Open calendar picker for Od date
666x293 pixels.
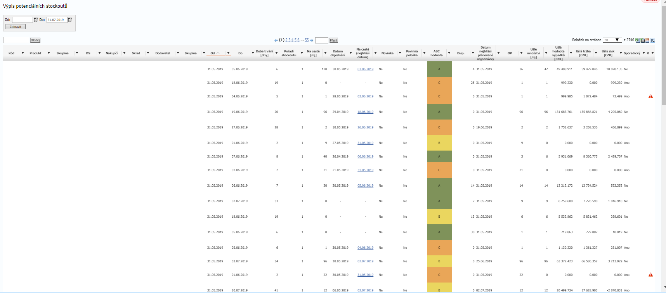[x=36, y=20]
